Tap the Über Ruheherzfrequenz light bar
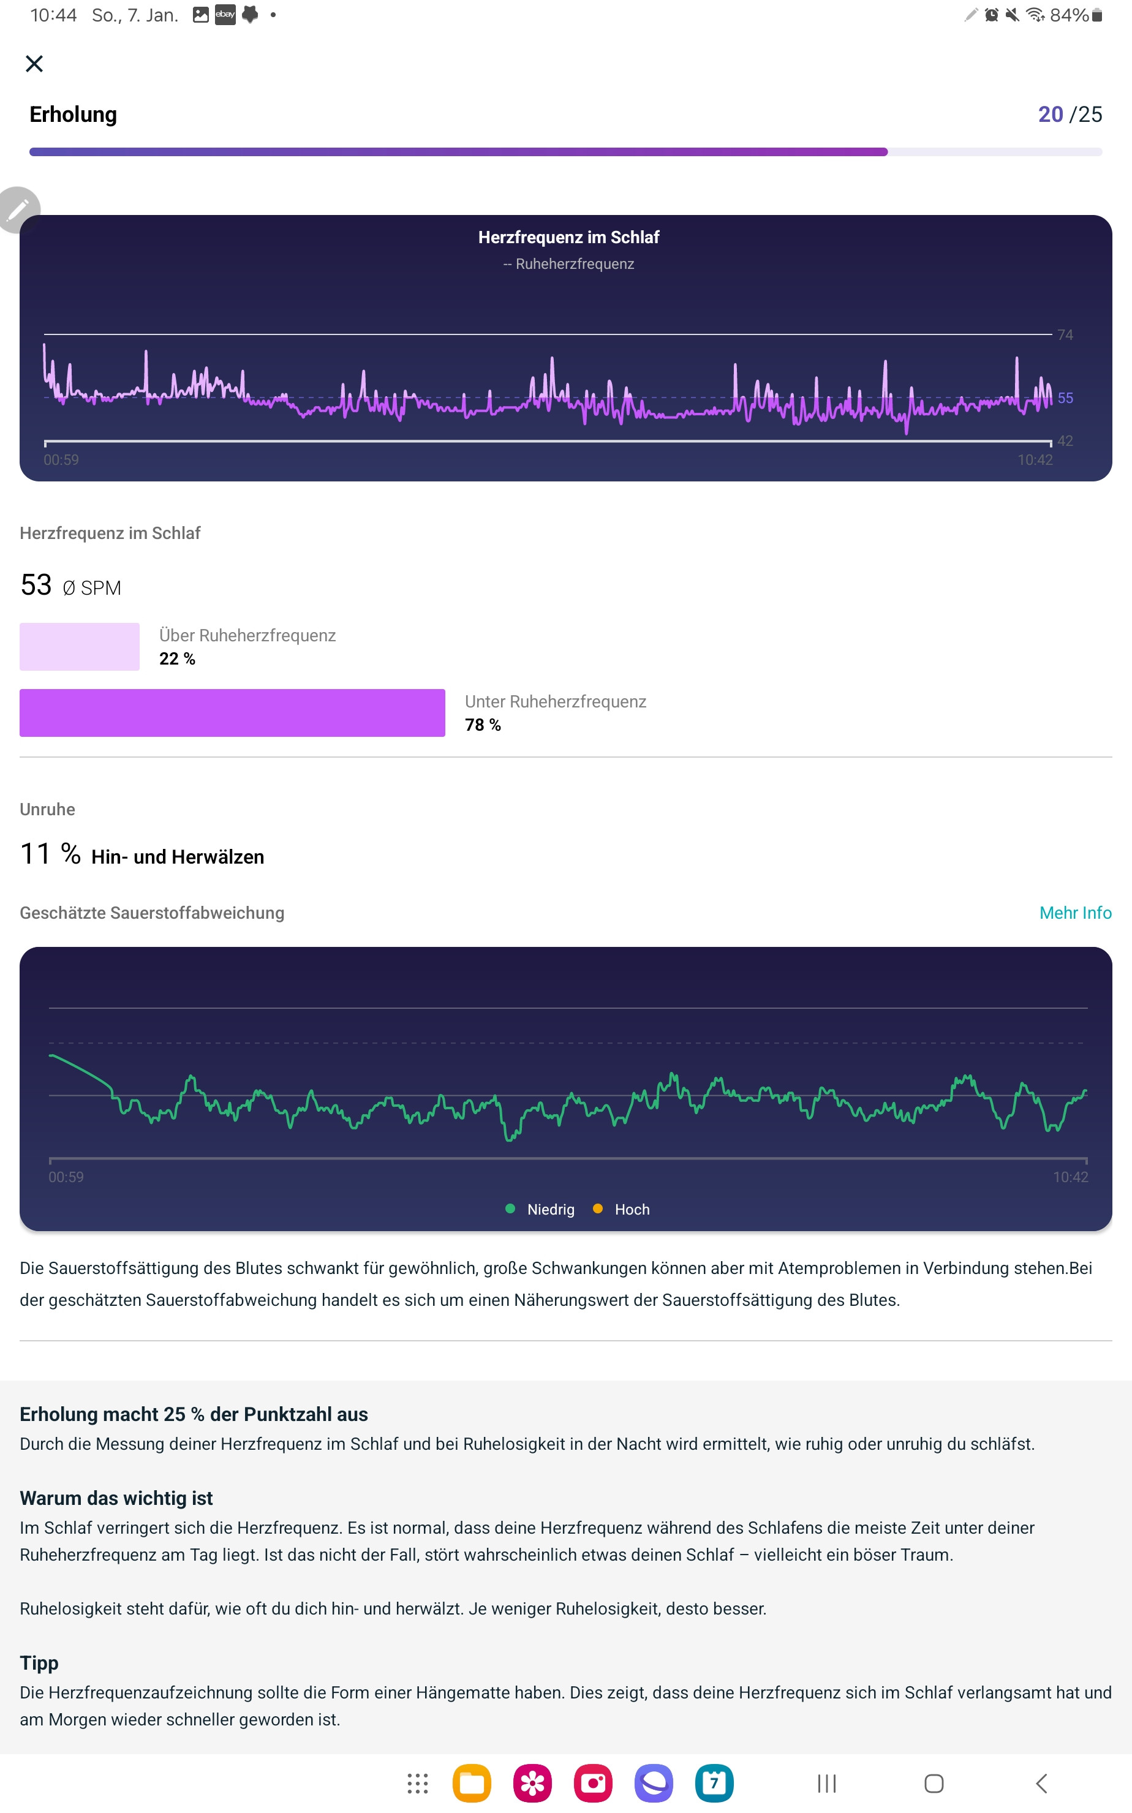1132x1813 pixels. pos(80,647)
